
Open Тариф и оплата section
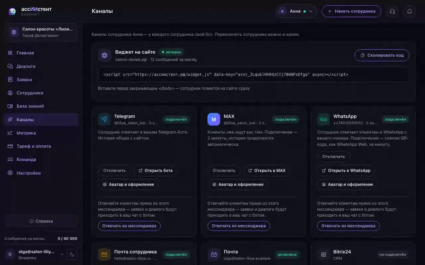pyautogui.click(x=41, y=146)
